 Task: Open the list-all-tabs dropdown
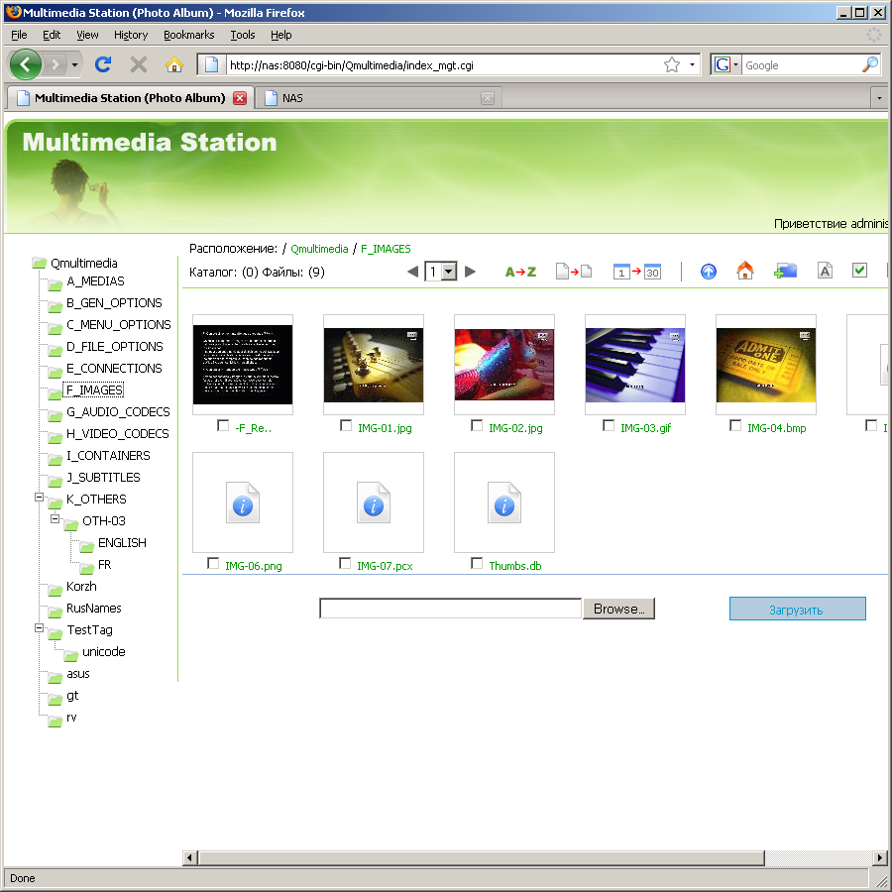pos(879,98)
